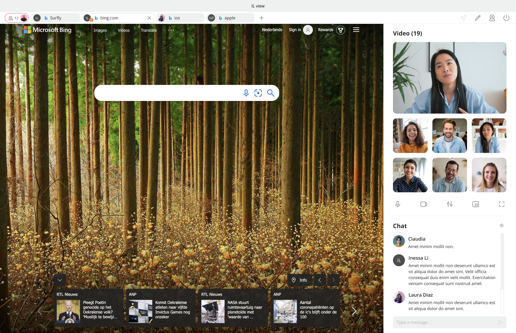This screenshot has width=516, height=333.
Task: Click the power icon to end session
Action: click(x=506, y=18)
